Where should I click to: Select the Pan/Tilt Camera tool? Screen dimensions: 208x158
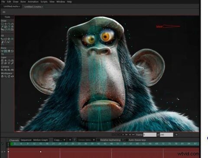[x=12, y=70]
